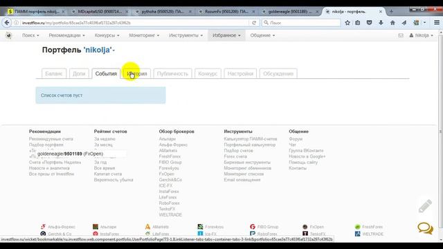Open the Публичность tab
This screenshot has height=249, width=443.
(x=172, y=73)
